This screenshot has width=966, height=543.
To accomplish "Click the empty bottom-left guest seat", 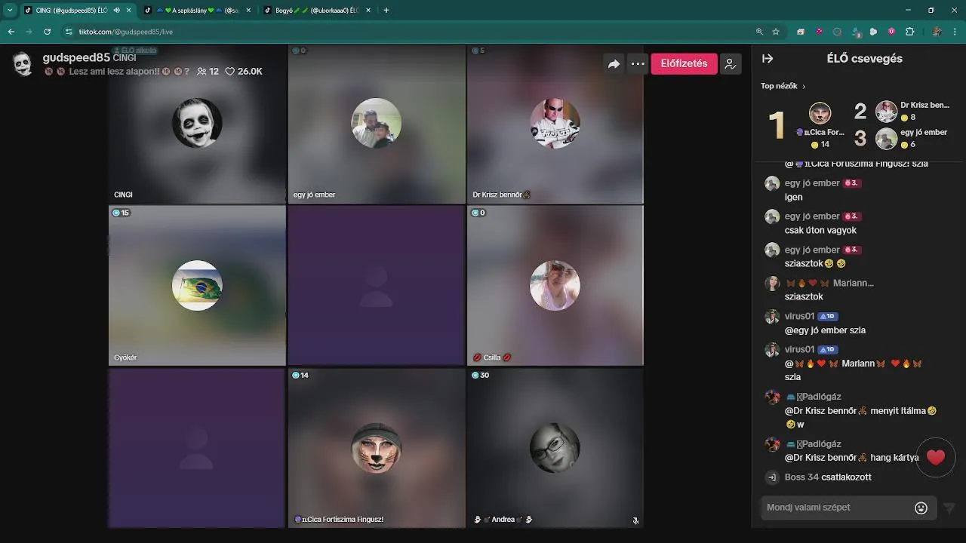I will tap(197, 449).
